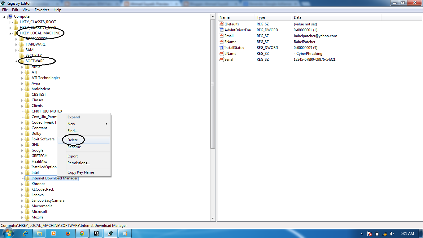423x238 pixels.
Task: Collapse the Computer root node
Action: 4,16
